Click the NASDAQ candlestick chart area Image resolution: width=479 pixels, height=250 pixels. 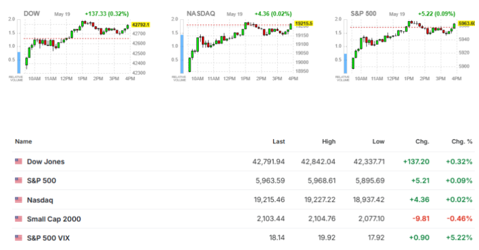240,46
